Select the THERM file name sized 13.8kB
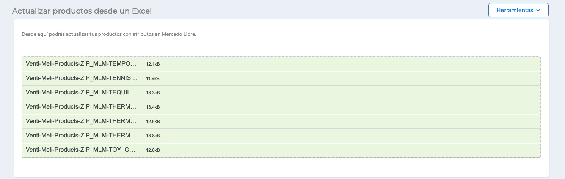The width and height of the screenshot is (565, 179). (81, 136)
